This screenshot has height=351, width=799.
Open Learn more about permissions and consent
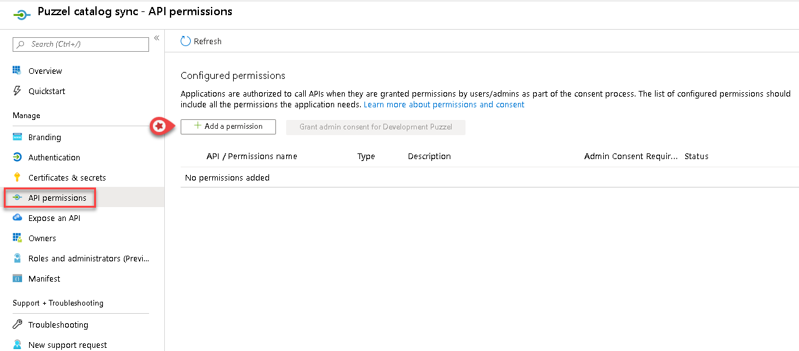coord(444,104)
